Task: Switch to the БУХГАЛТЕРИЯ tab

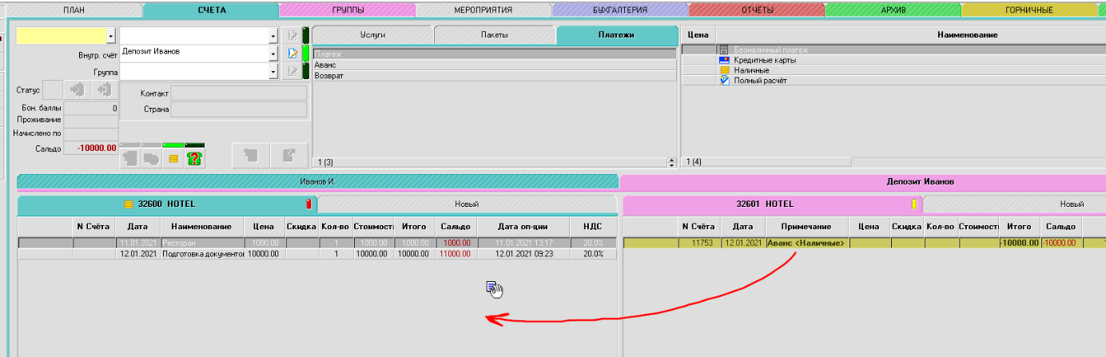Action: coord(619,10)
